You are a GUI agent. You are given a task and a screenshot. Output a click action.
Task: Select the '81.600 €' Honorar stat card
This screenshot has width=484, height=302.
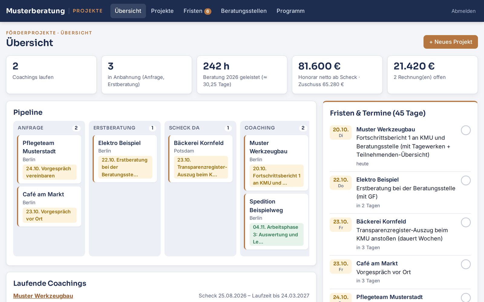point(337,75)
